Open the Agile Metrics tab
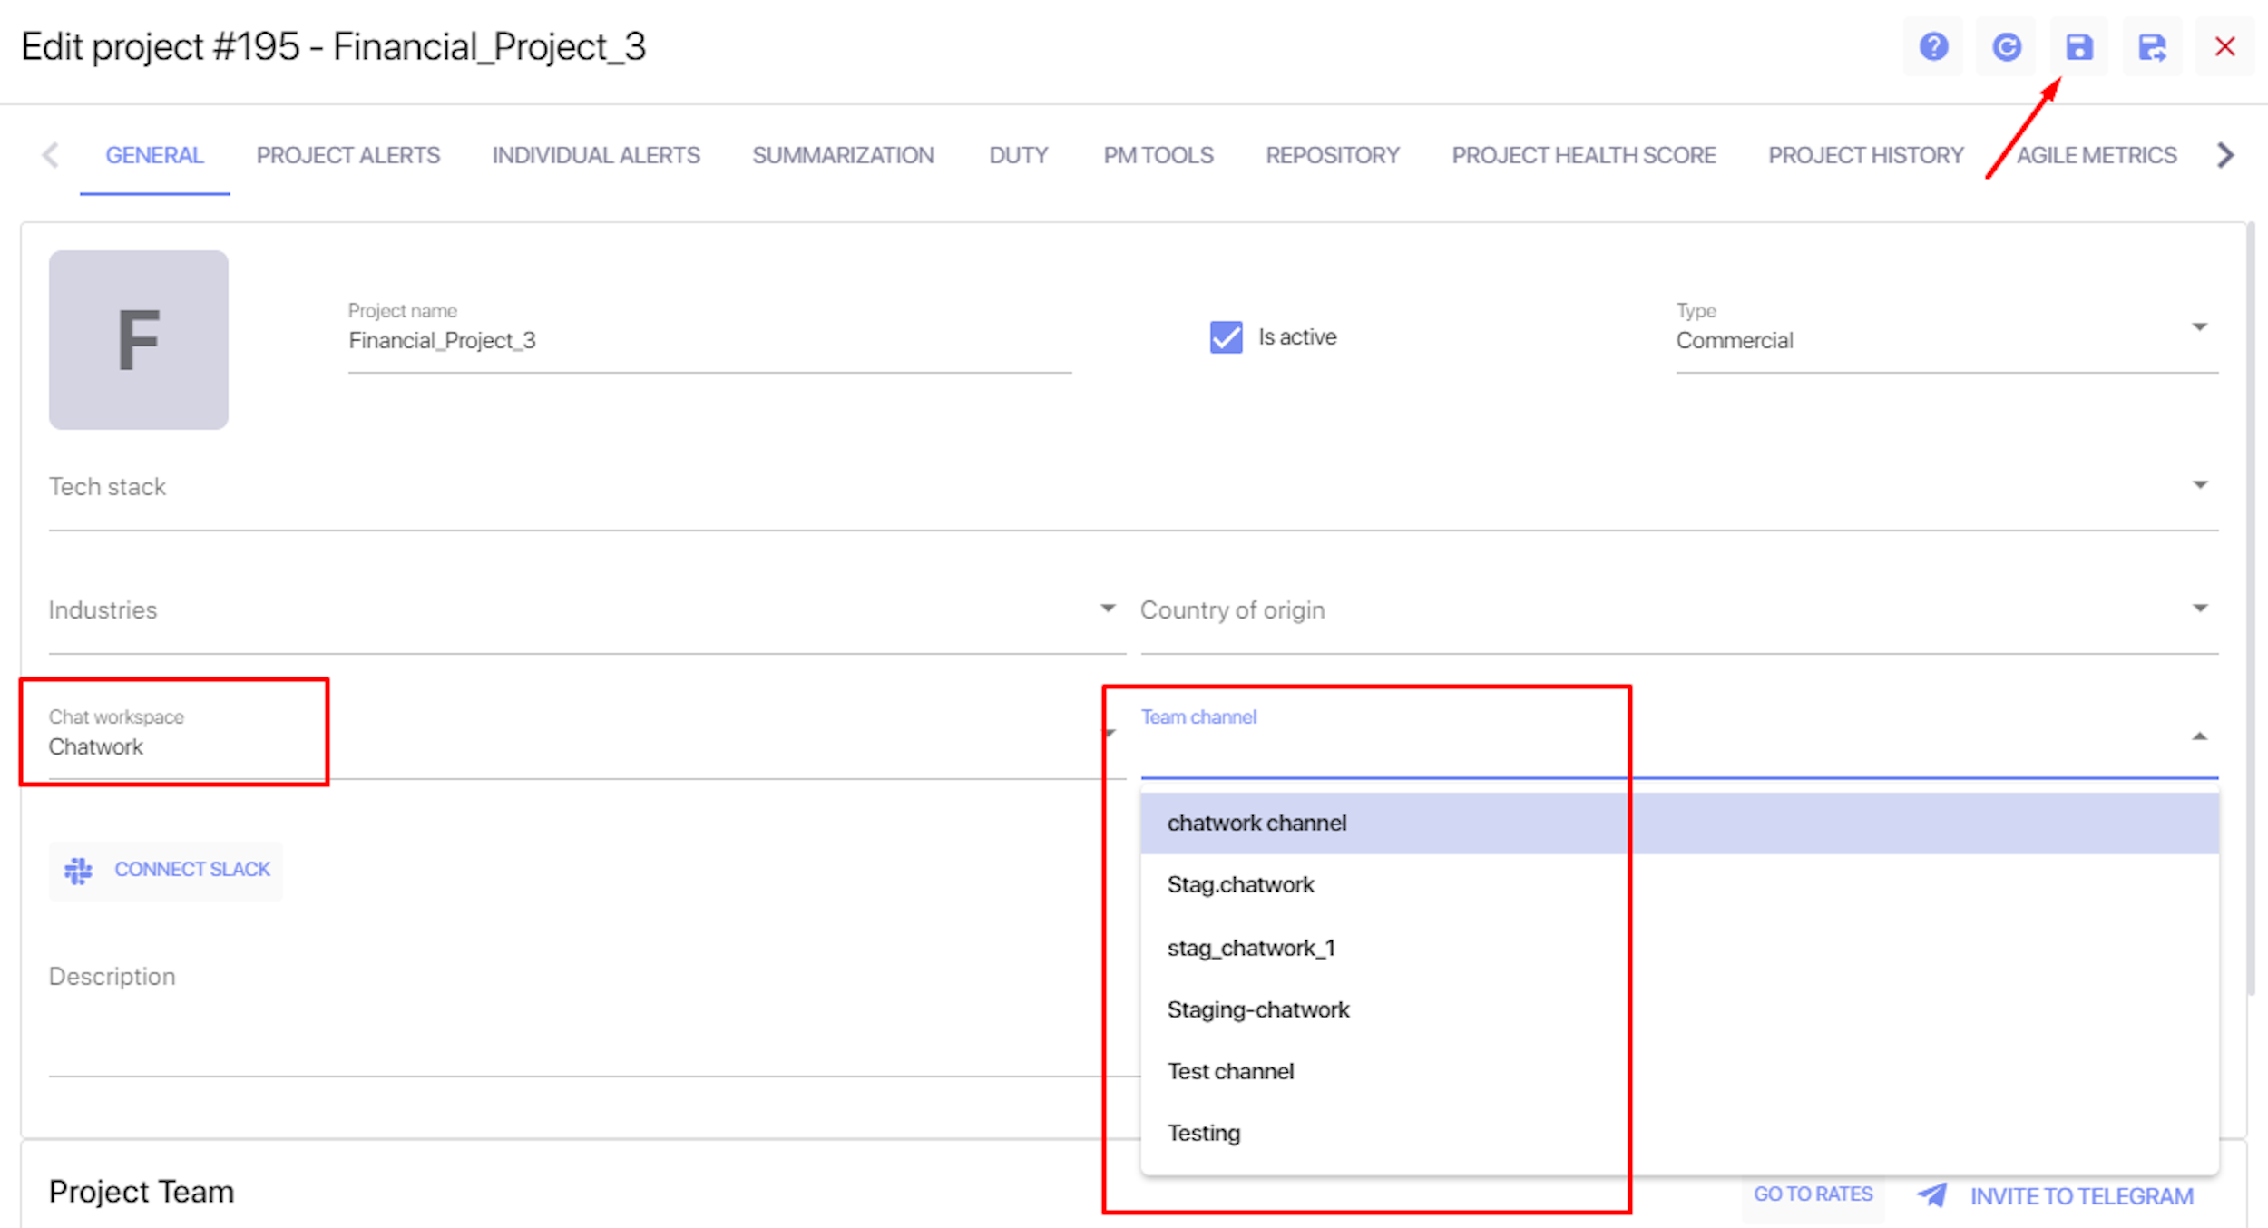Screen dimensions: 2268x1228 pos(2096,155)
